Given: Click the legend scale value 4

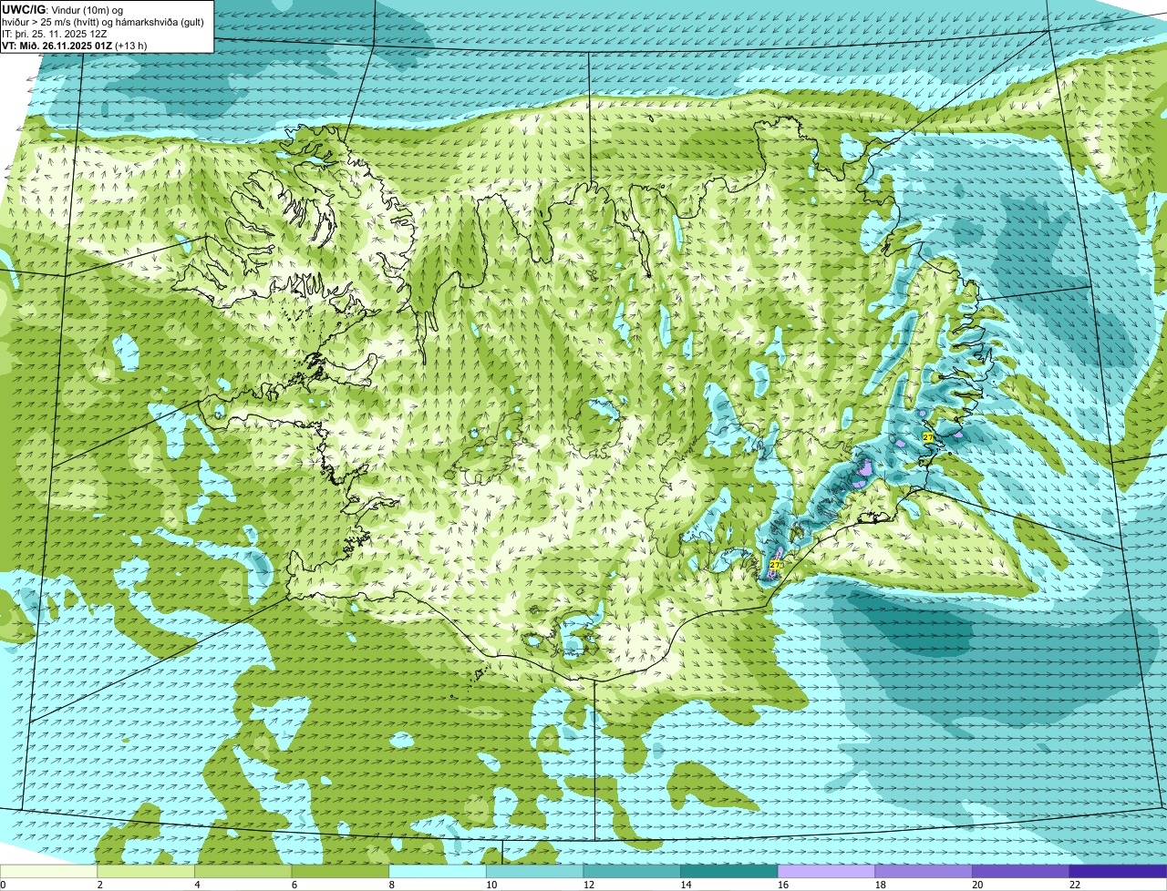Looking at the screenshot, I should (197, 885).
